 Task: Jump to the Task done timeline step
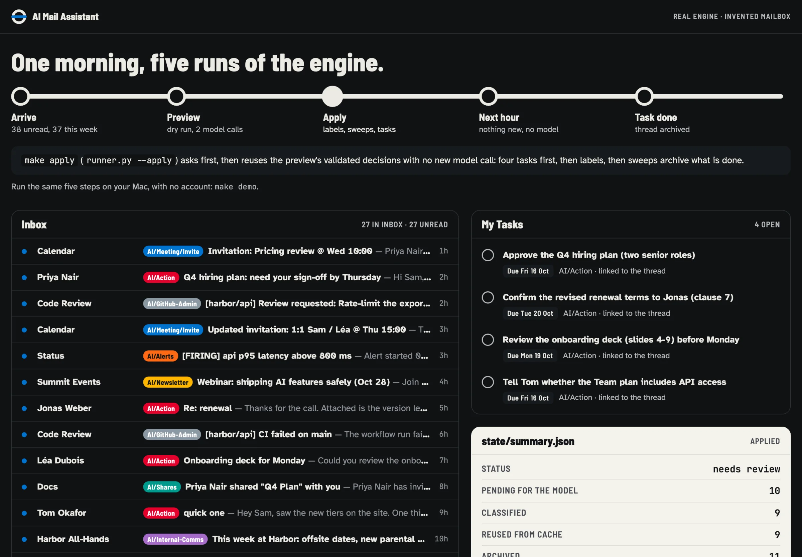pyautogui.click(x=644, y=96)
